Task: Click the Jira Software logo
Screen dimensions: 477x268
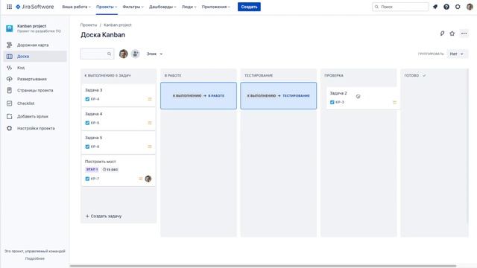Action: coord(35,7)
